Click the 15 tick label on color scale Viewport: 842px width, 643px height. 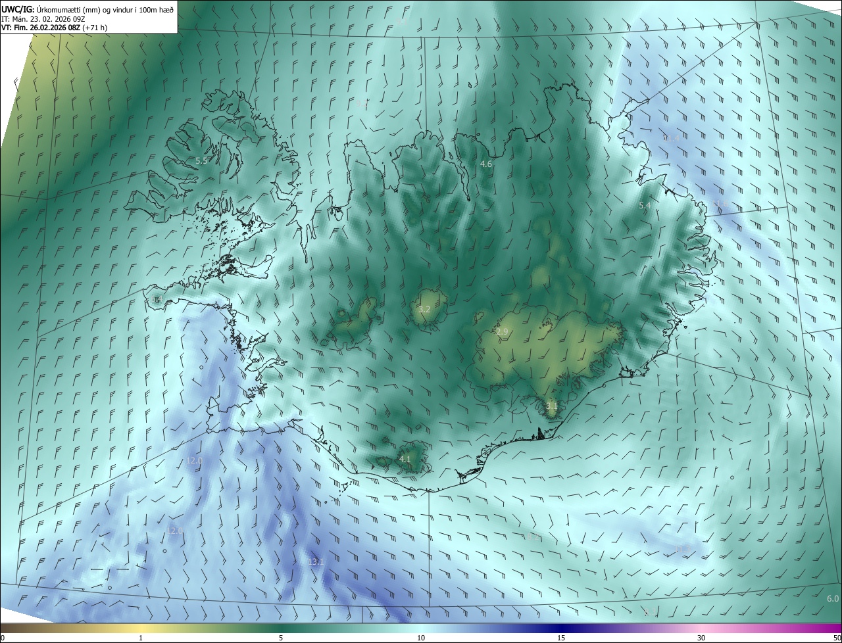561,638
